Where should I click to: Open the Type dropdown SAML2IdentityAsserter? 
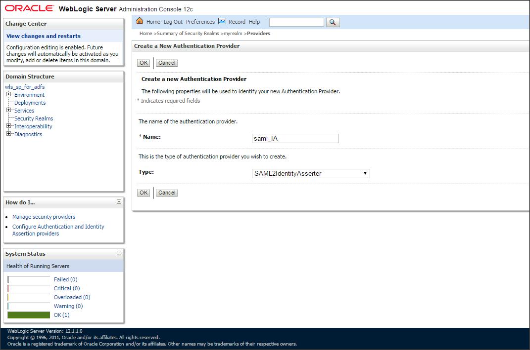coord(311,173)
